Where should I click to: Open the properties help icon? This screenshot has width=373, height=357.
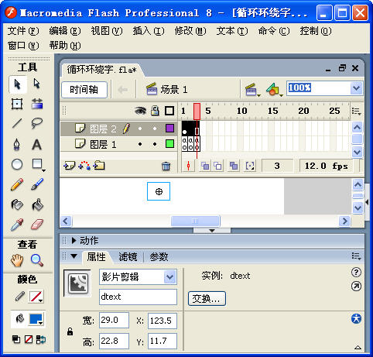pos(356,272)
